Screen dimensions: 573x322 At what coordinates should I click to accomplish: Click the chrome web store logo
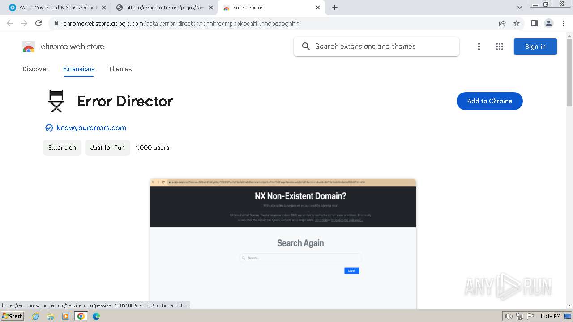coord(63,47)
